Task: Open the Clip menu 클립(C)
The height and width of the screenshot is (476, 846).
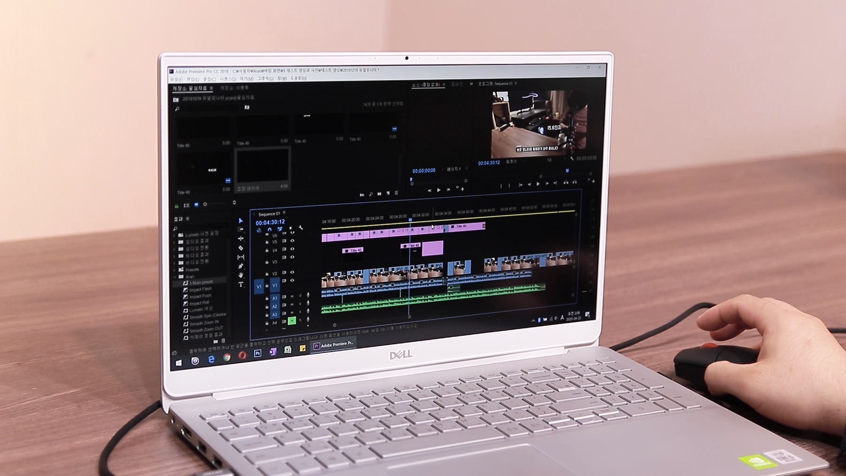Action: click(209, 79)
